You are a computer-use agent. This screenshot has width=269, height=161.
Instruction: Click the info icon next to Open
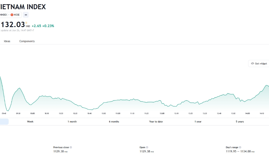coord(147,147)
